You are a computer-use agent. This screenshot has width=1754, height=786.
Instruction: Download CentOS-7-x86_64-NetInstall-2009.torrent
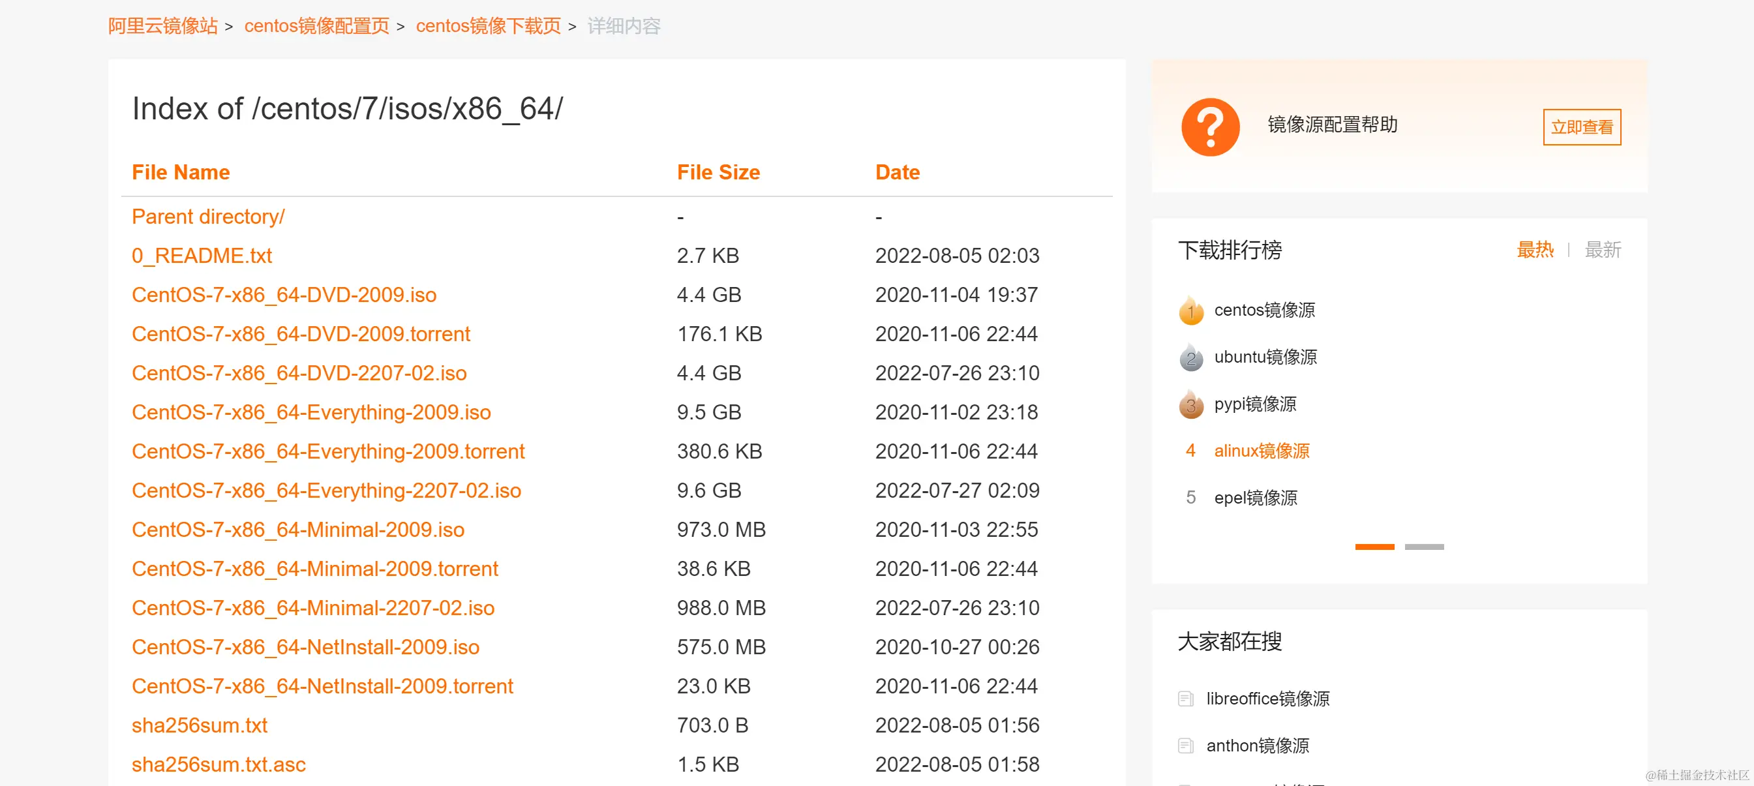point(322,687)
